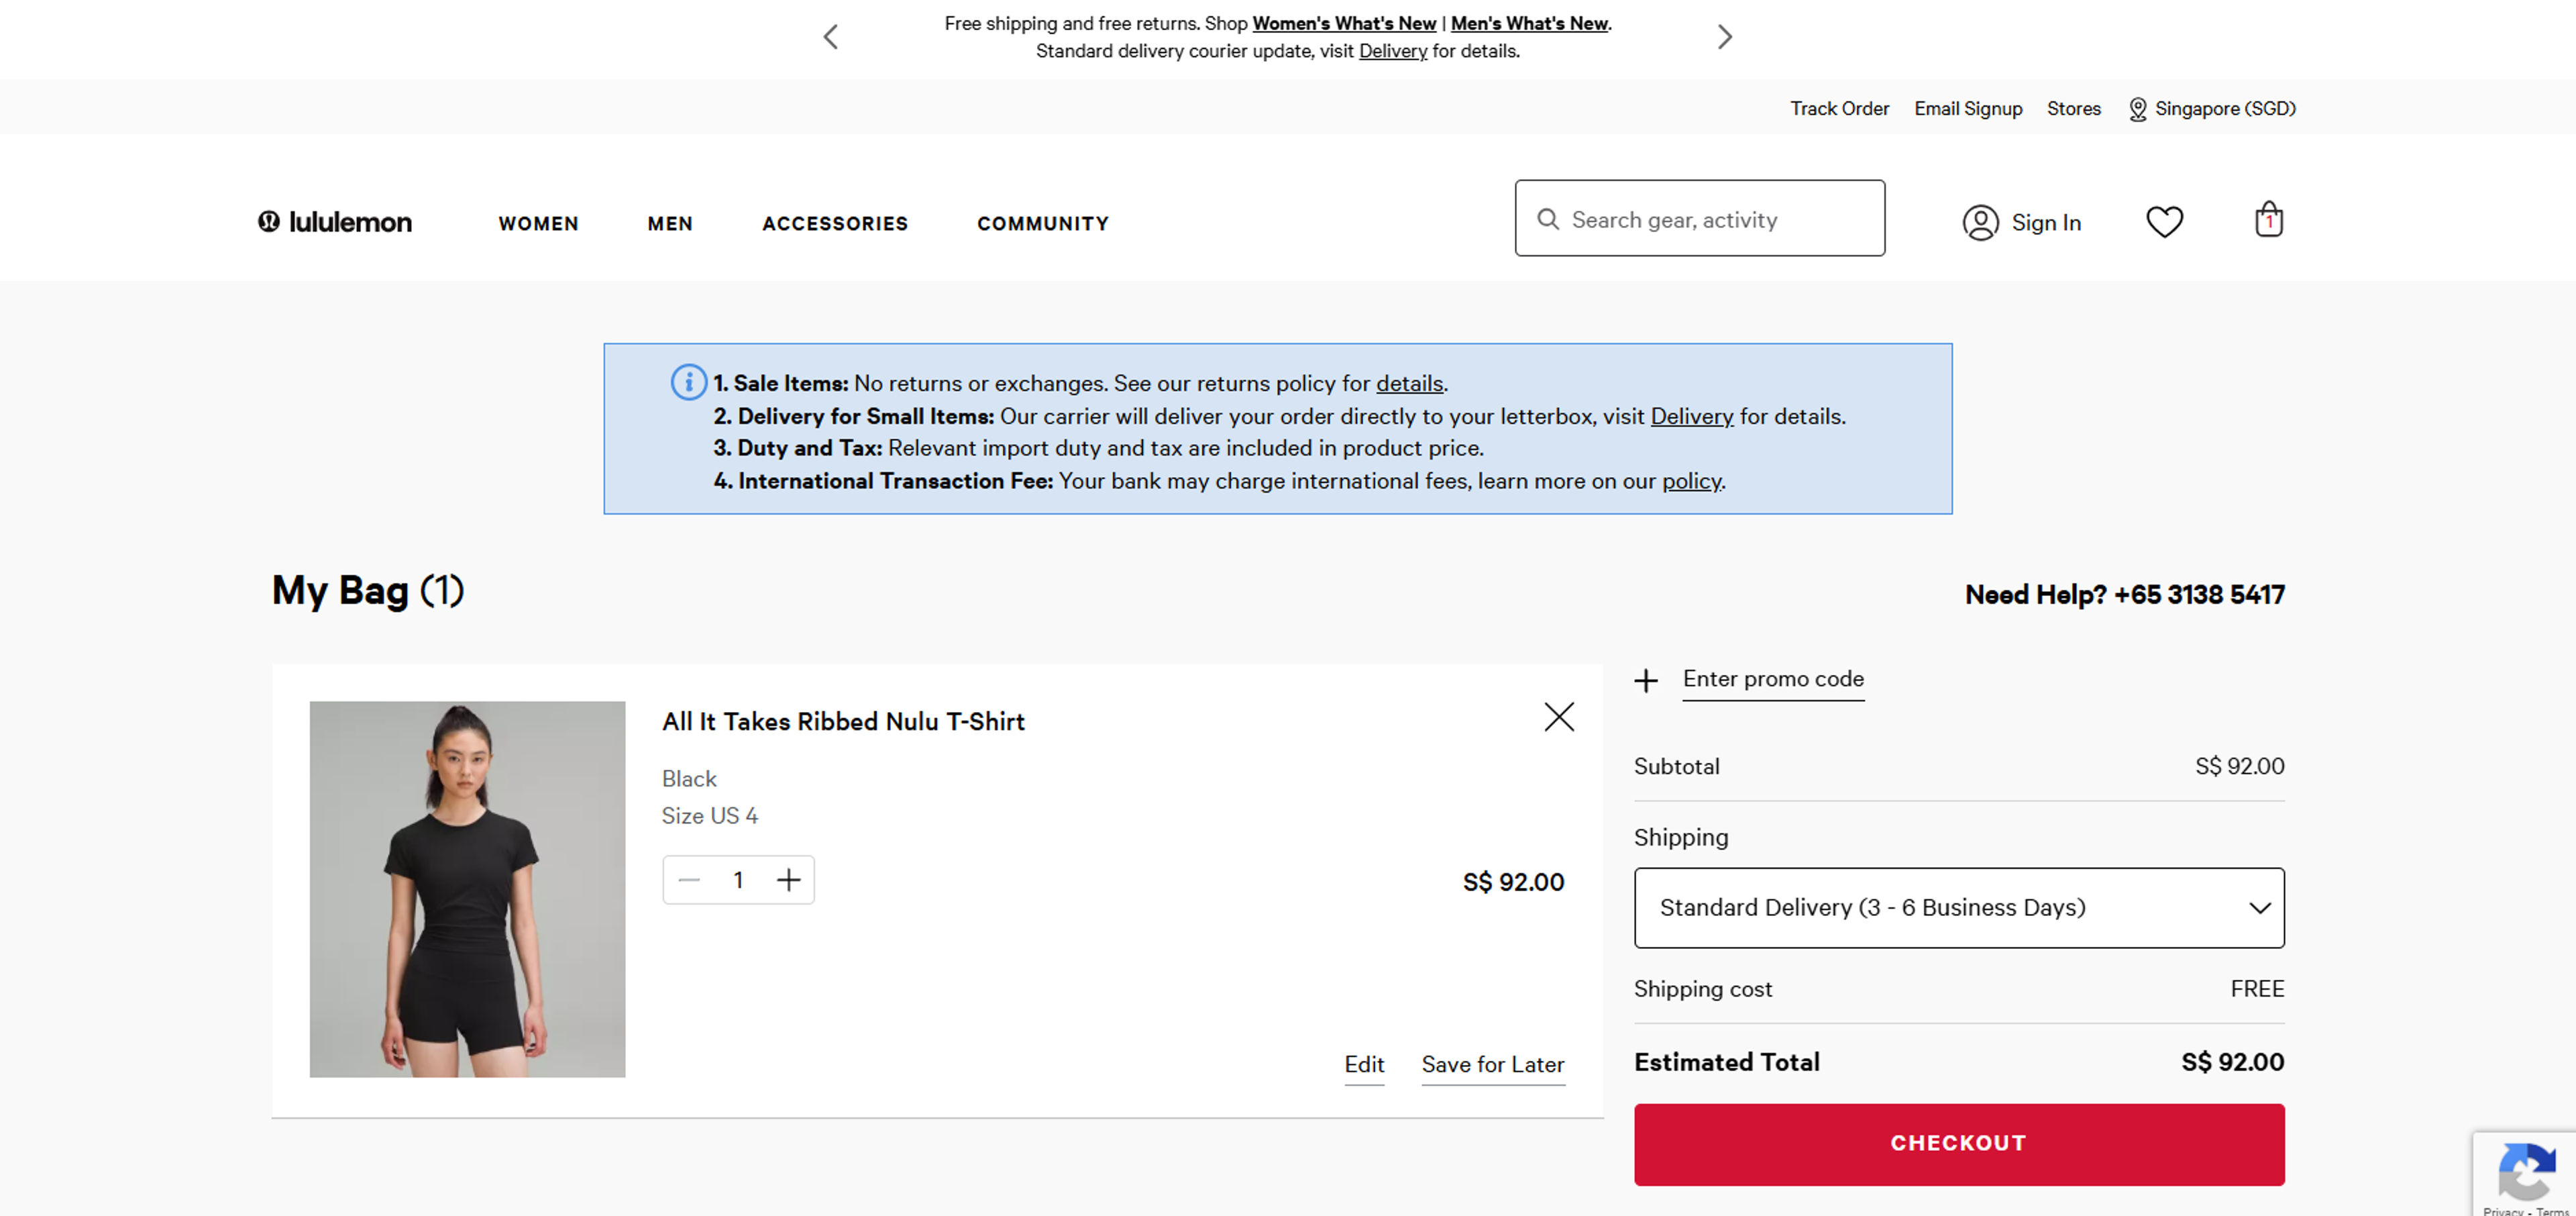
Task: Click Delivery link in top banner
Action: (1392, 51)
